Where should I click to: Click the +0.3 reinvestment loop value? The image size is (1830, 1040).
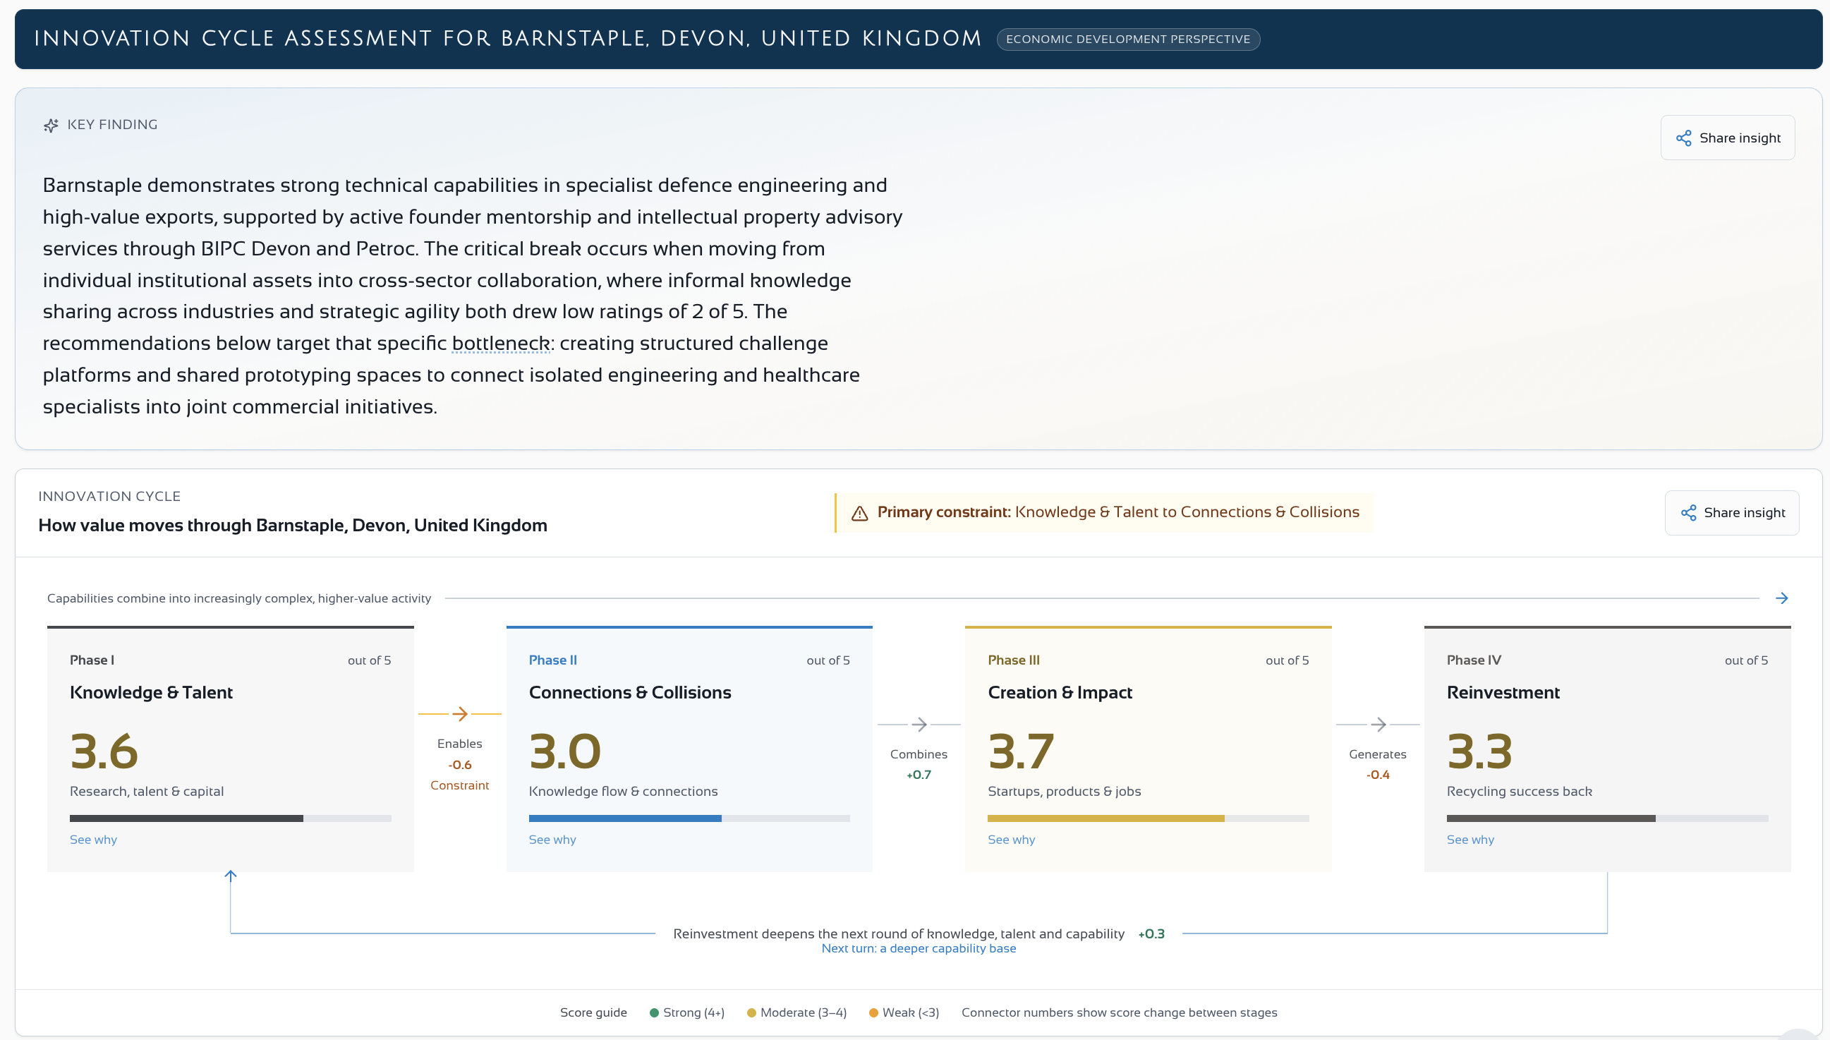(x=1152, y=934)
